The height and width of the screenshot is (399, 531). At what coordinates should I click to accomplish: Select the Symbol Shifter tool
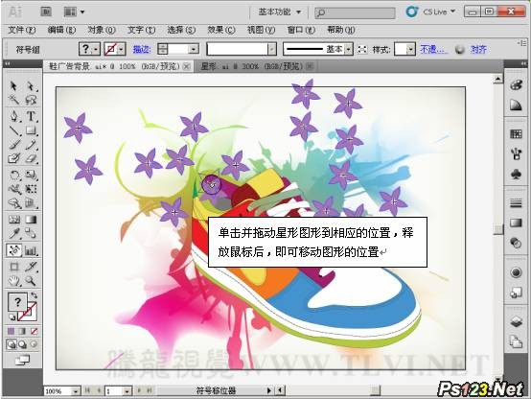[13, 250]
